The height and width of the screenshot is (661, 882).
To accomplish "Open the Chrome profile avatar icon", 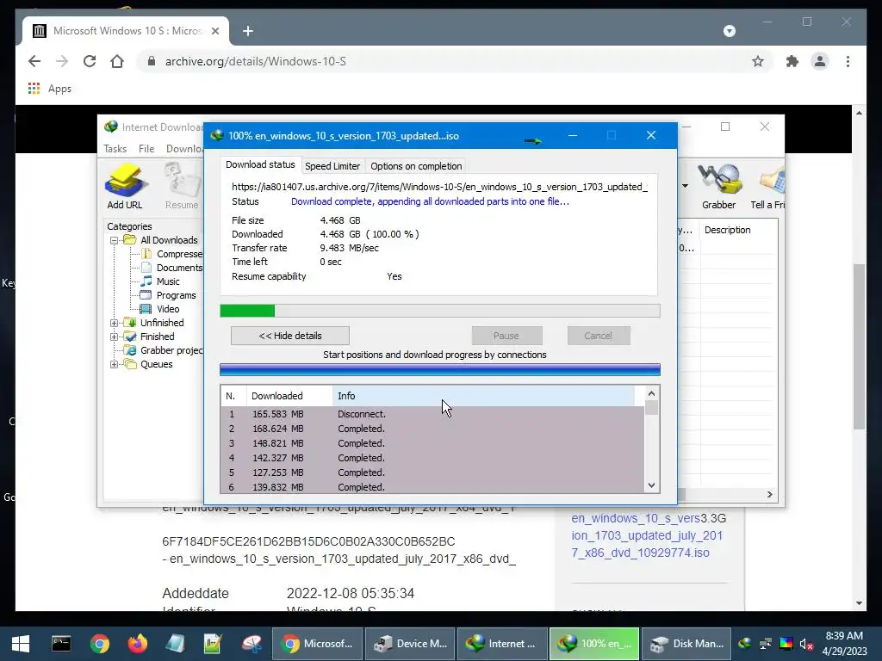I will coord(820,61).
